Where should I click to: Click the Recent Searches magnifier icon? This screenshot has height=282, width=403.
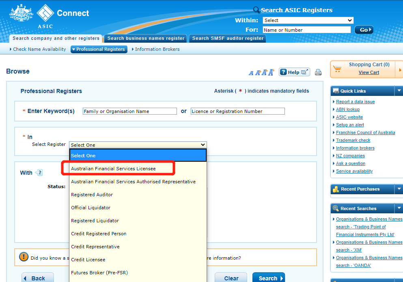pyautogui.click(x=336, y=208)
